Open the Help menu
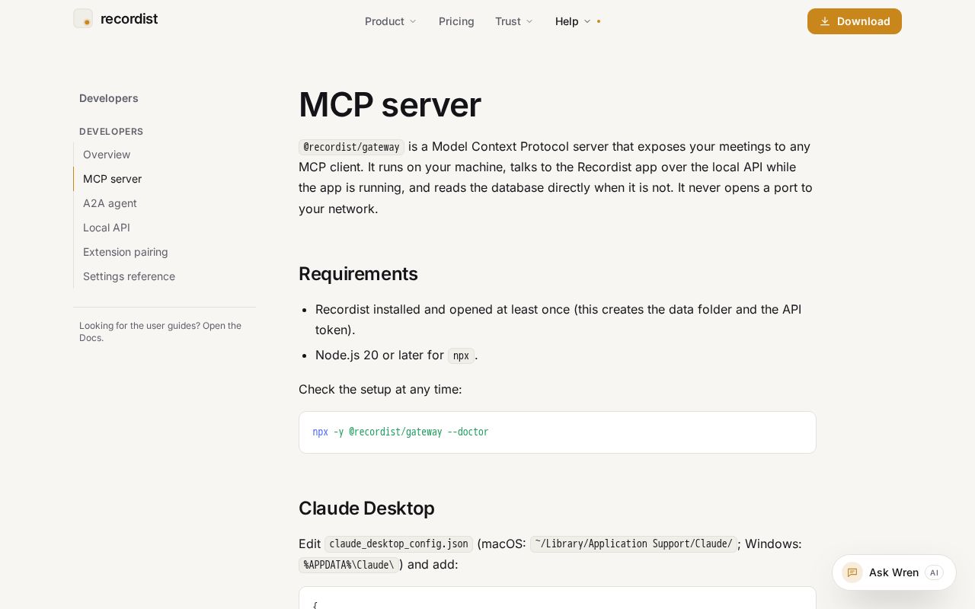Image resolution: width=975 pixels, height=609 pixels. [574, 21]
